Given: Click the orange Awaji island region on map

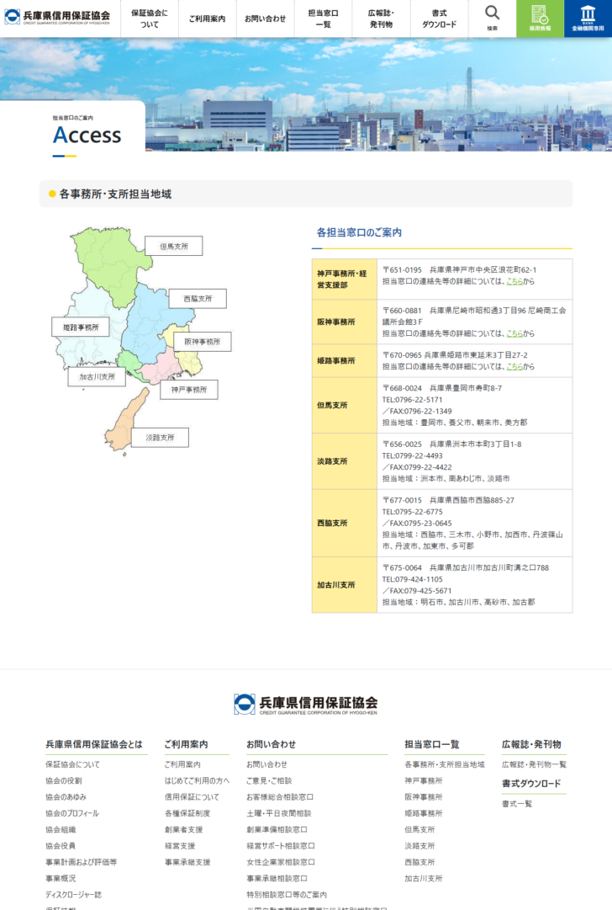Looking at the screenshot, I should click(x=124, y=423).
